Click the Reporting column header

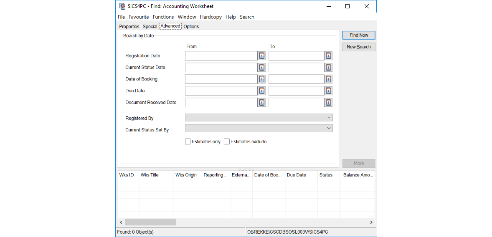click(x=216, y=175)
